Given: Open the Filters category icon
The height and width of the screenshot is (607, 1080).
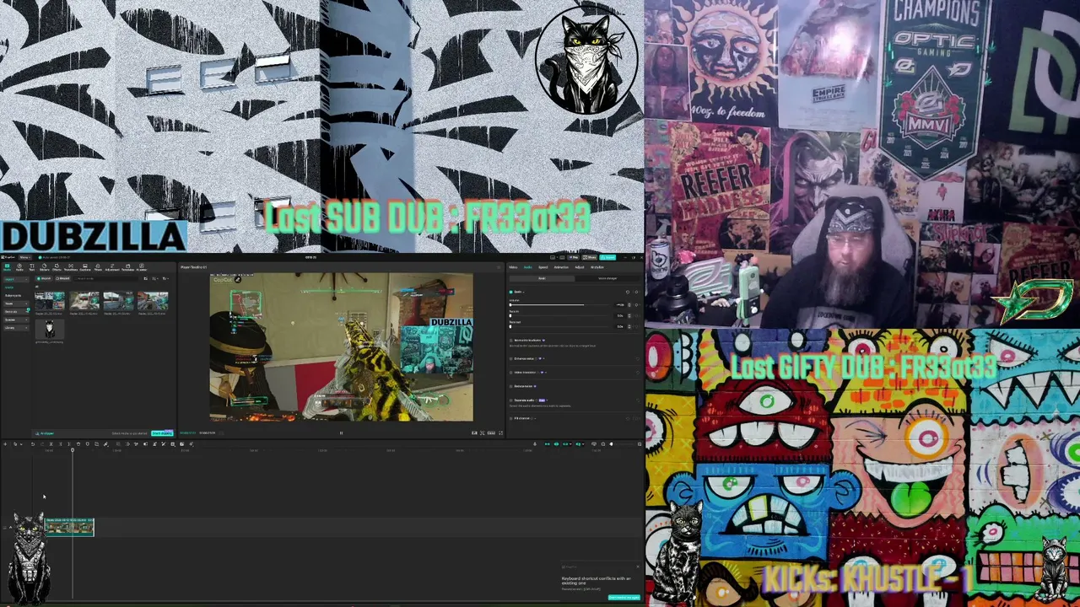Looking at the screenshot, I should click(98, 268).
